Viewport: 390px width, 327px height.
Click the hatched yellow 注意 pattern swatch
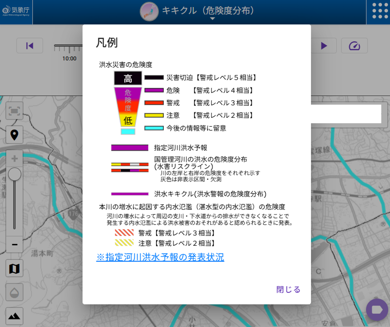[x=124, y=243]
